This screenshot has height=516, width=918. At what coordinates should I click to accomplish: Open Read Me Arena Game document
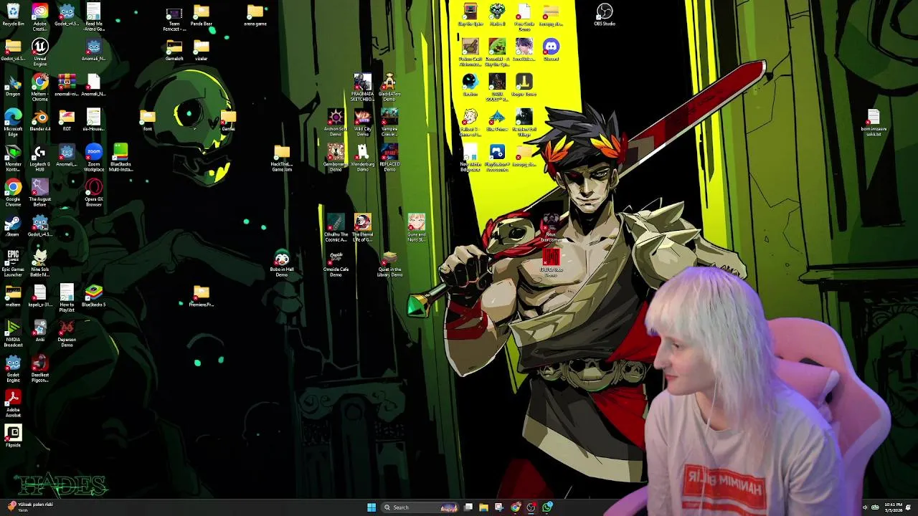click(x=94, y=17)
